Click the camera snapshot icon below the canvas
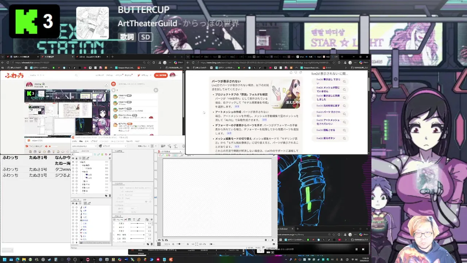 [159, 240]
